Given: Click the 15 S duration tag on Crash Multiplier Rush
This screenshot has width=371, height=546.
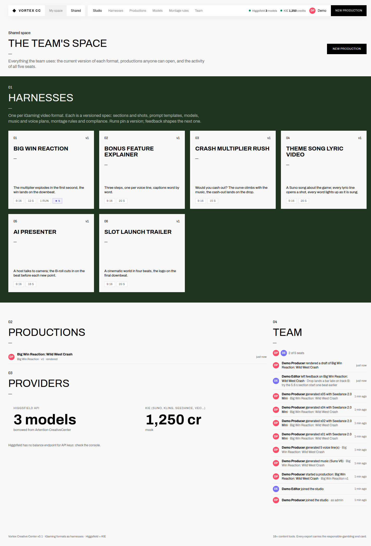Looking at the screenshot, I should click(213, 201).
